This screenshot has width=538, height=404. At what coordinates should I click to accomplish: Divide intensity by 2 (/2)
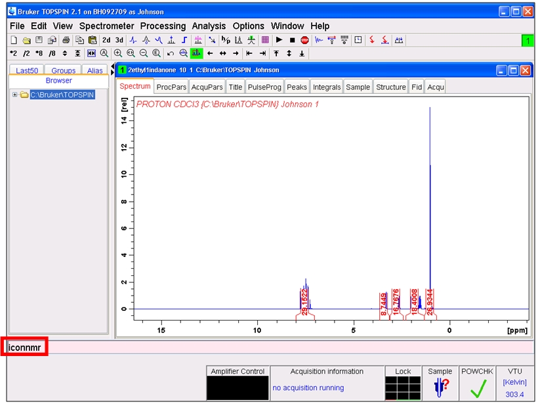26,53
